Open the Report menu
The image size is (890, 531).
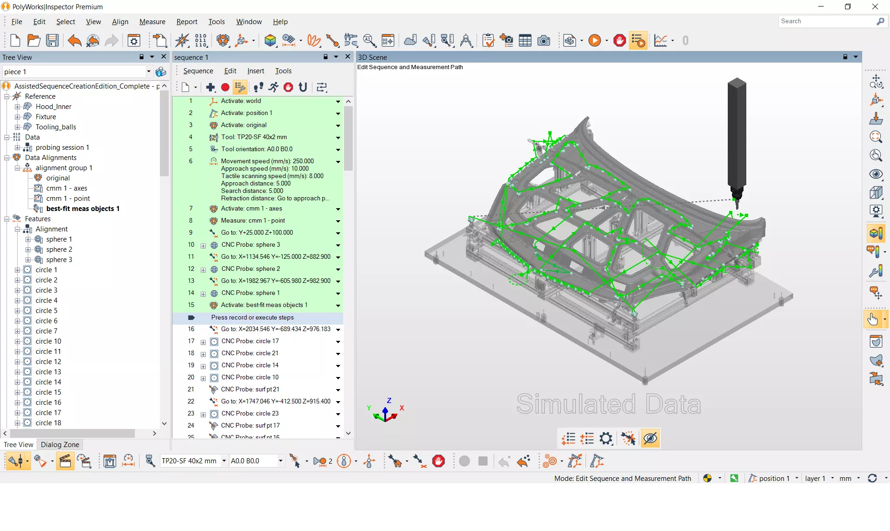click(187, 22)
